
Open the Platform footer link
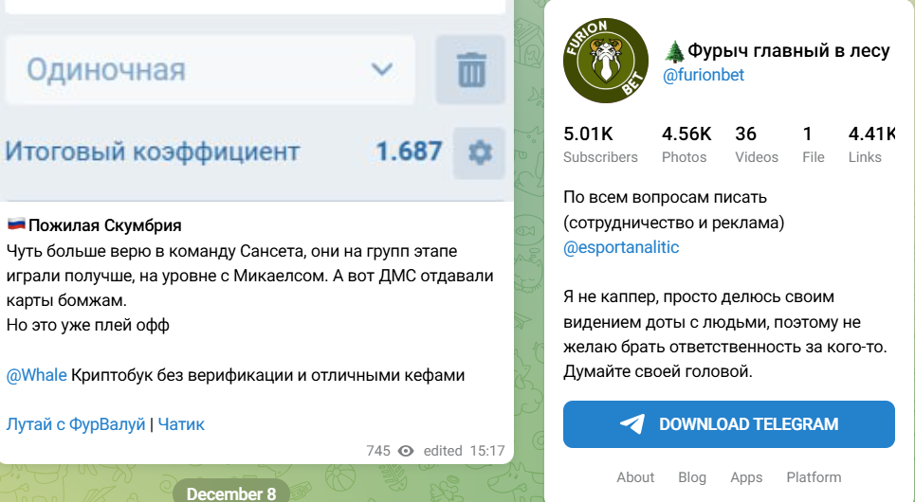point(814,477)
